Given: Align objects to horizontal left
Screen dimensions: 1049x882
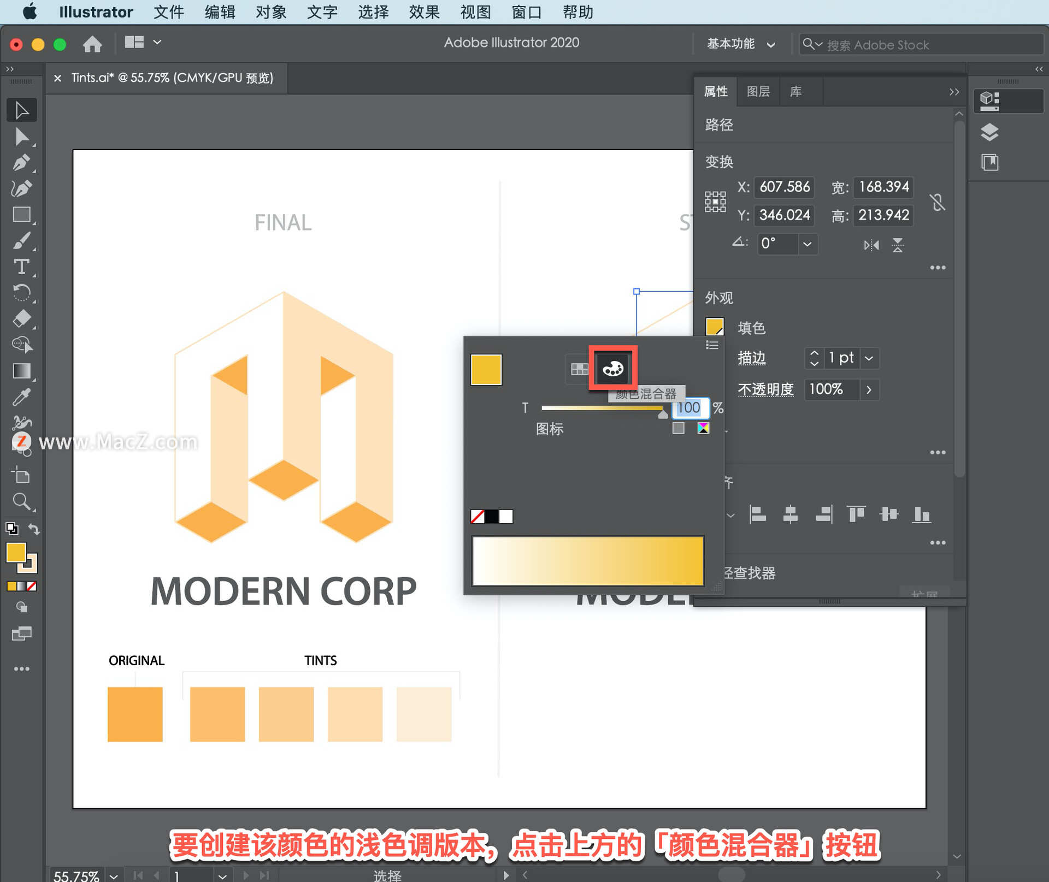Looking at the screenshot, I should (757, 514).
